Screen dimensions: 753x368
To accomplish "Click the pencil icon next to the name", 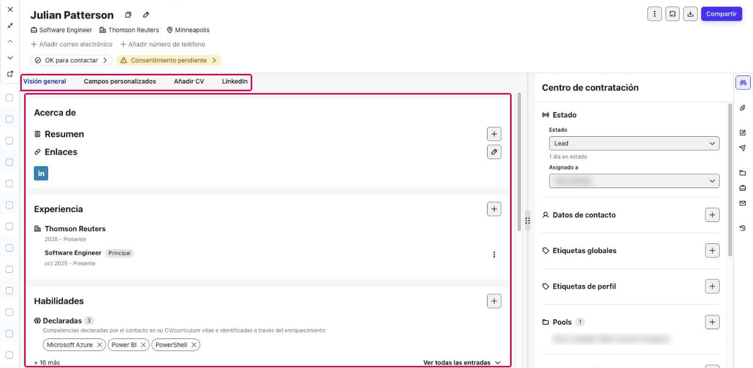I will point(146,15).
